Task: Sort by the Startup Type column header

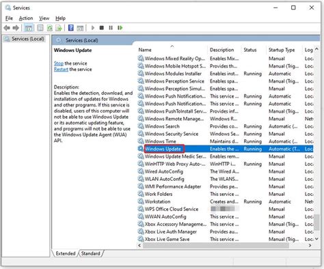Action: click(x=284, y=50)
